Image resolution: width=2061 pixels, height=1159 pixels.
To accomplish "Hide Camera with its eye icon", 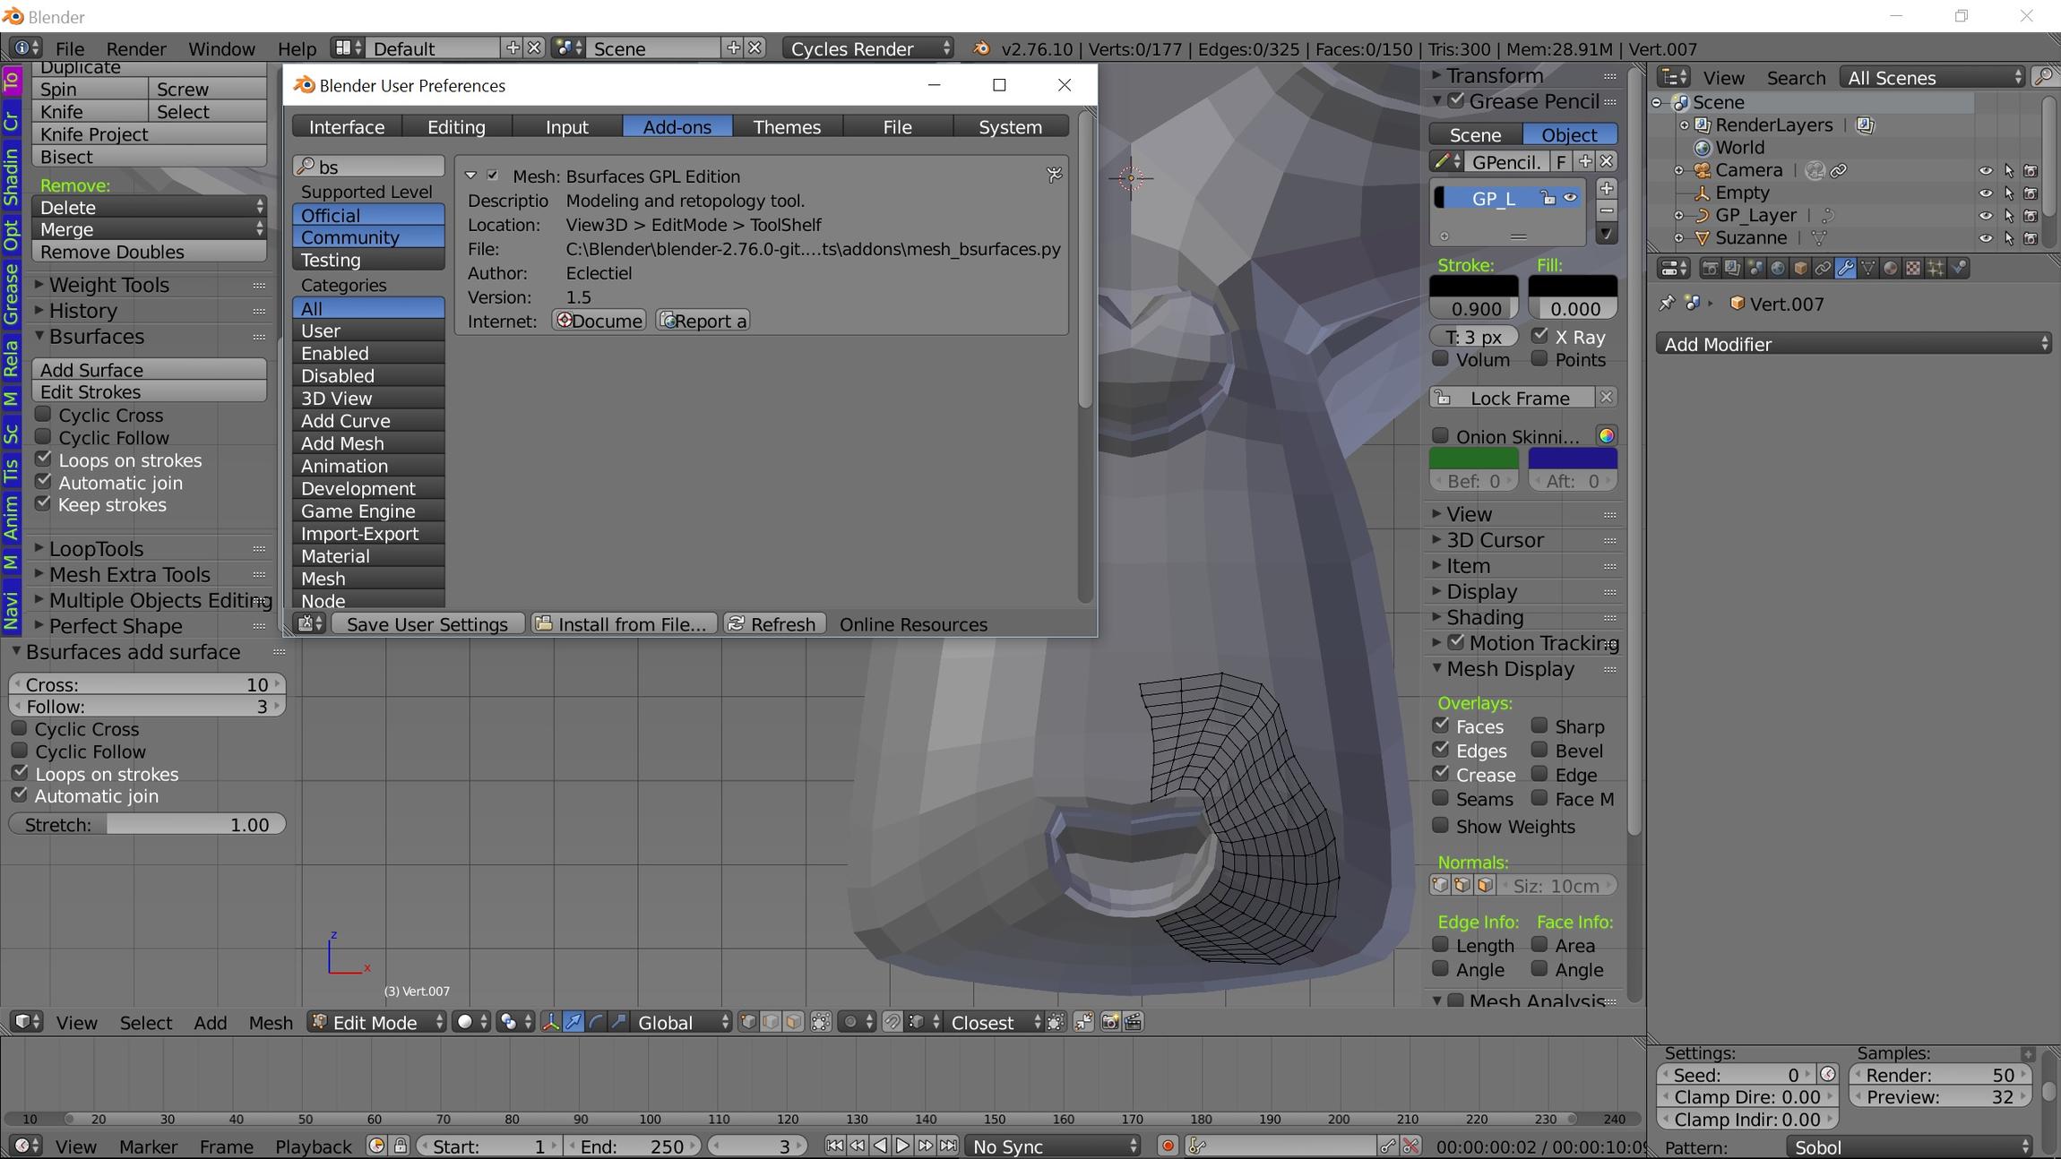I will (x=1986, y=170).
